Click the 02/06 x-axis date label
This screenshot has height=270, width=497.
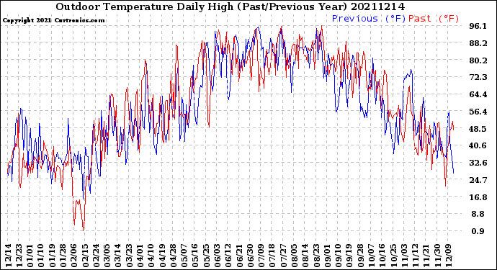73,256
